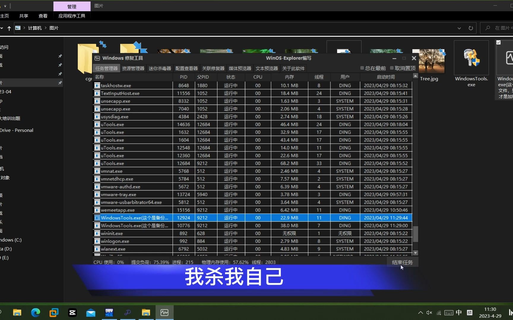Screen dimensions: 513x320
Task: Click the 管理 contextual tab
Action: point(72,6)
